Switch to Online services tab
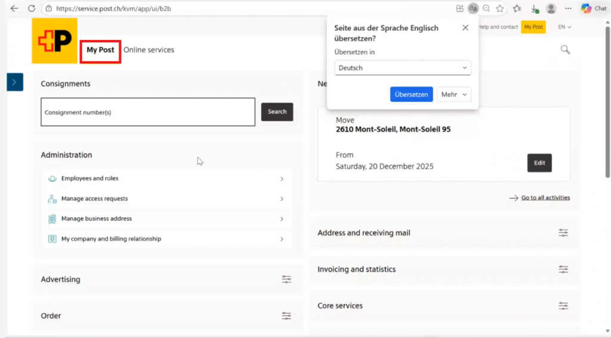The image size is (611, 338). [149, 50]
